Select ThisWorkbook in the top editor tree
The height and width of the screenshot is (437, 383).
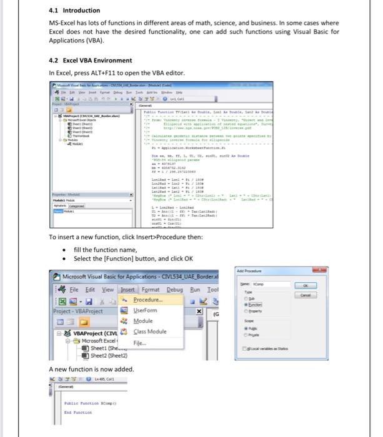(81, 136)
